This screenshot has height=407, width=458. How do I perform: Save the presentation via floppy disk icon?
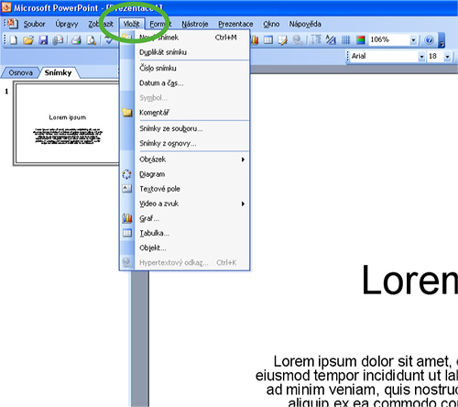tap(43, 40)
